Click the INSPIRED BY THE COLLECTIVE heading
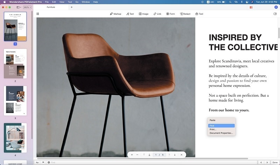 (x=243, y=42)
